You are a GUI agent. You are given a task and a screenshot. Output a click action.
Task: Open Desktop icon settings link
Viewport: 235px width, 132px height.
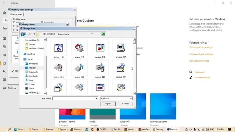pyautogui.click(x=201, y=47)
